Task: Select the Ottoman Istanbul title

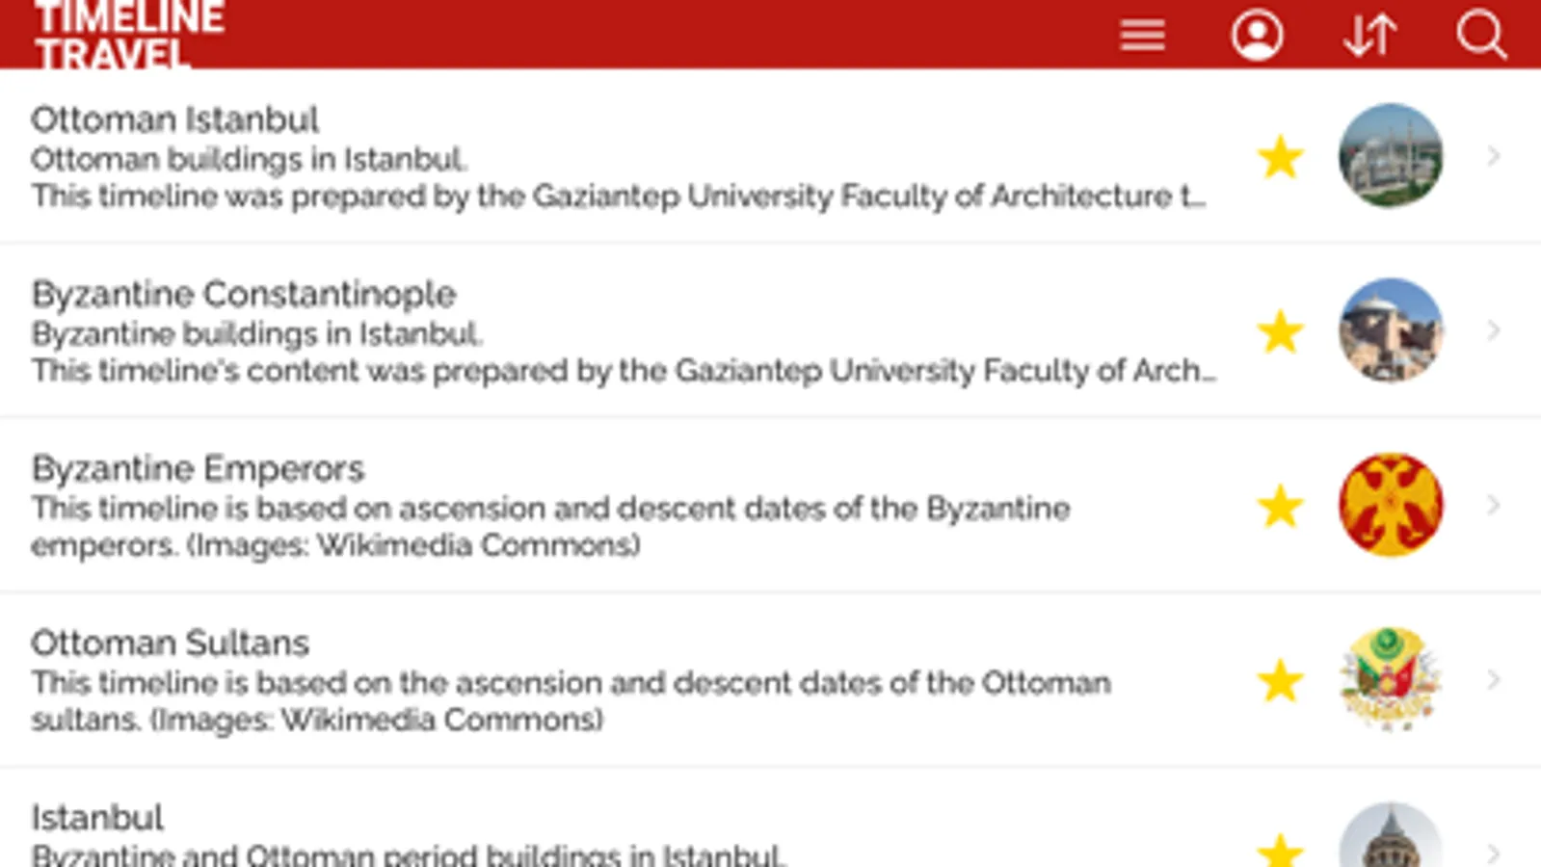Action: coord(174,119)
